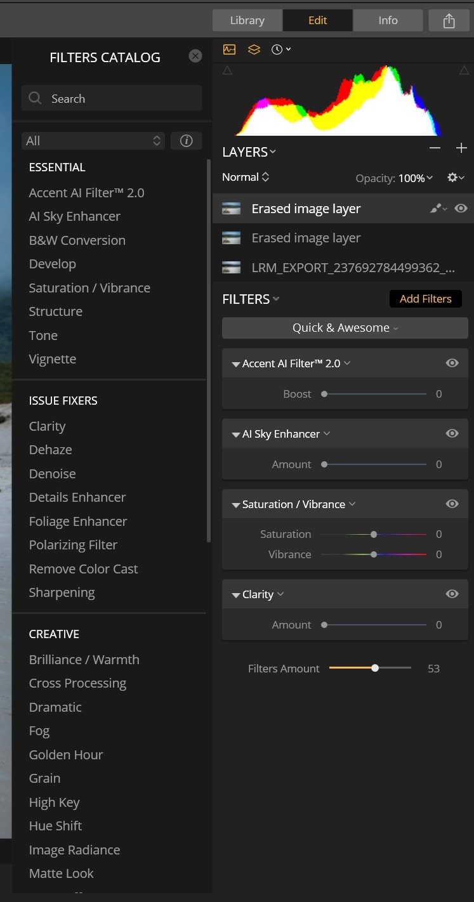Choose the Cross Processing filter
This screenshot has width=474, height=902.
click(x=77, y=683)
